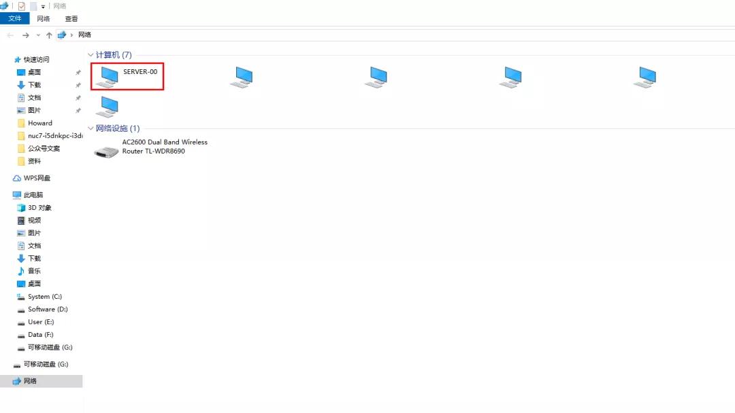Select 快速访问 in the navigation pane

(x=37, y=59)
